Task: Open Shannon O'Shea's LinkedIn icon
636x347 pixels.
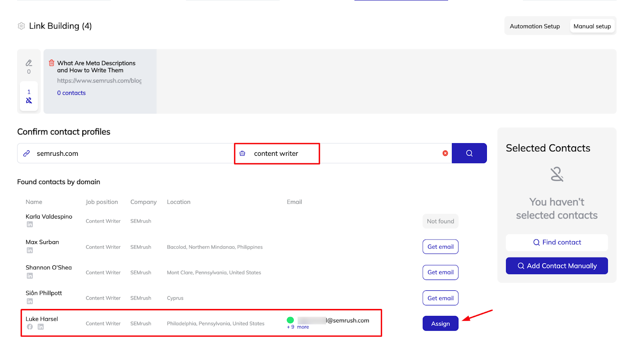Action: [30, 276]
